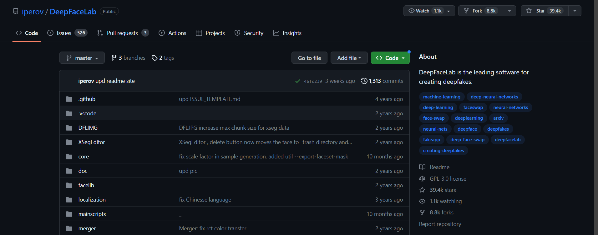Click the Go to file button
Viewport: 598px width, 235px height.
pyautogui.click(x=309, y=58)
